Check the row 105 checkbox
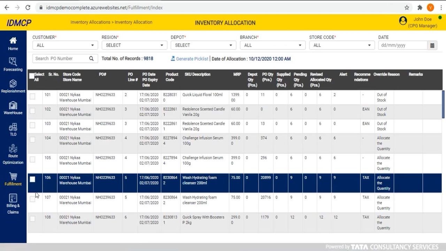This screenshot has width=446, height=251. coord(32,159)
